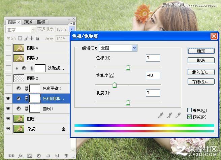Hide the 图层 1 layer eye
Image resolution: width=221 pixels, height=160 pixels.
tap(8, 119)
